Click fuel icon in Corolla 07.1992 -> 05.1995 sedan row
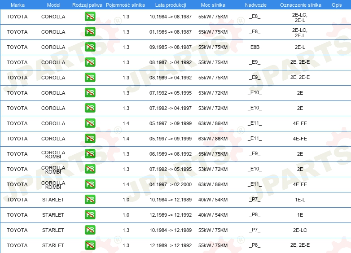The image size is (351, 253). click(90, 92)
